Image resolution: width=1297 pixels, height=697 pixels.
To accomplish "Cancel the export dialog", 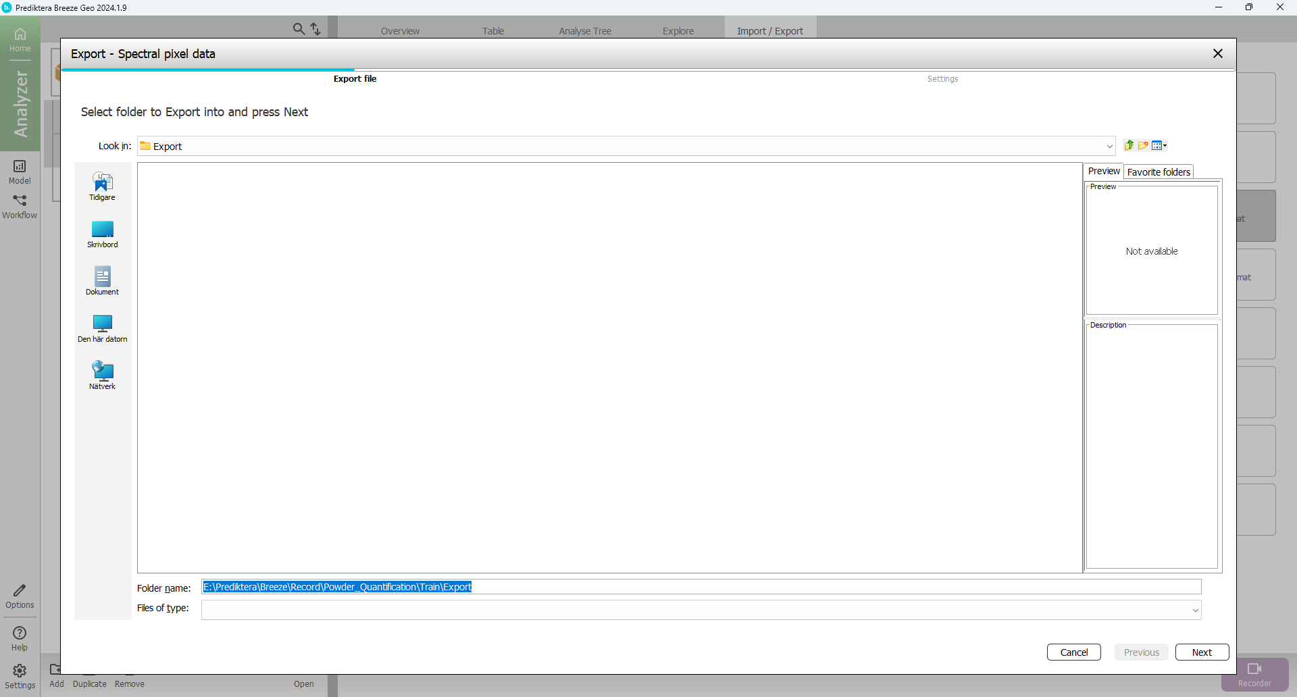I will 1073,652.
